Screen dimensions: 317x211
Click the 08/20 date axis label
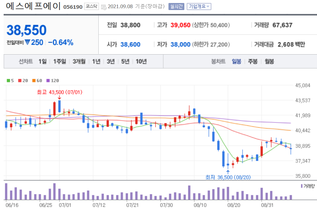pos(234,205)
